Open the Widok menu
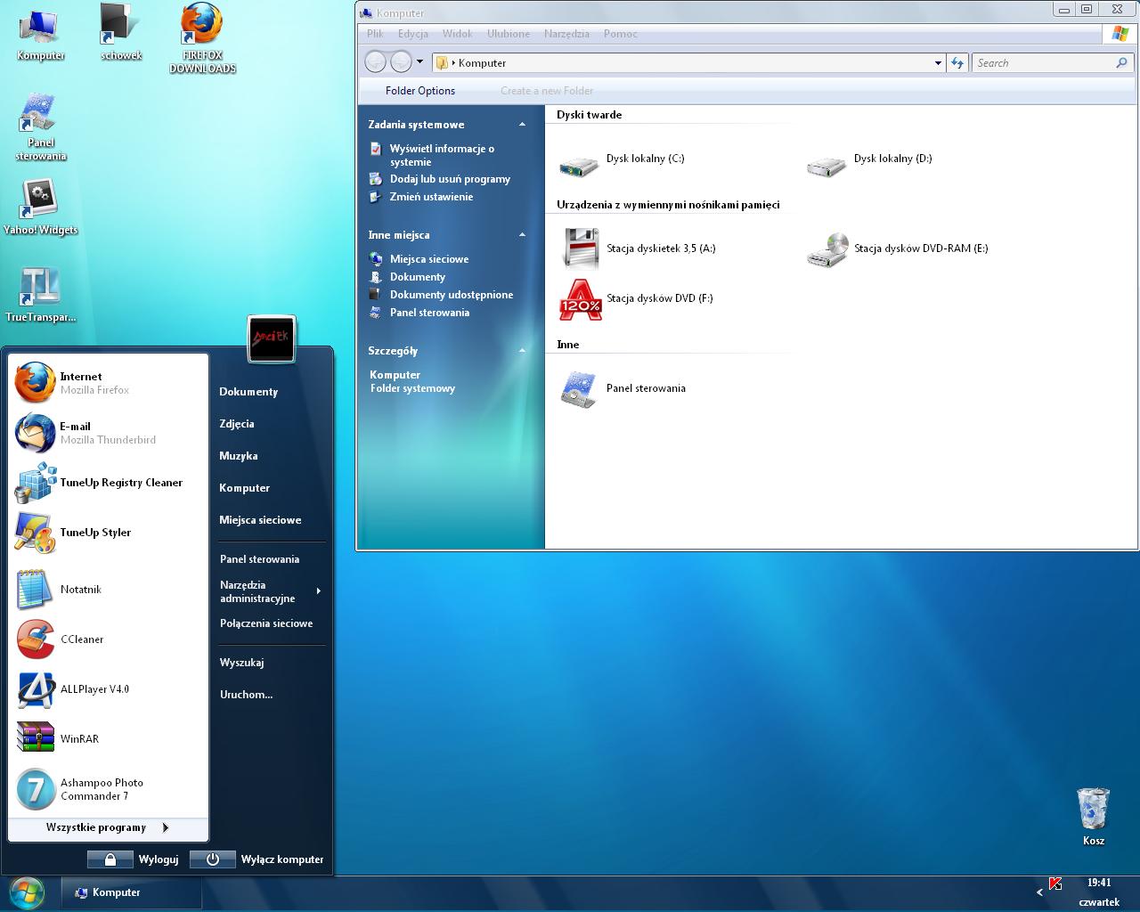Image resolution: width=1140 pixels, height=912 pixels. coord(457,34)
